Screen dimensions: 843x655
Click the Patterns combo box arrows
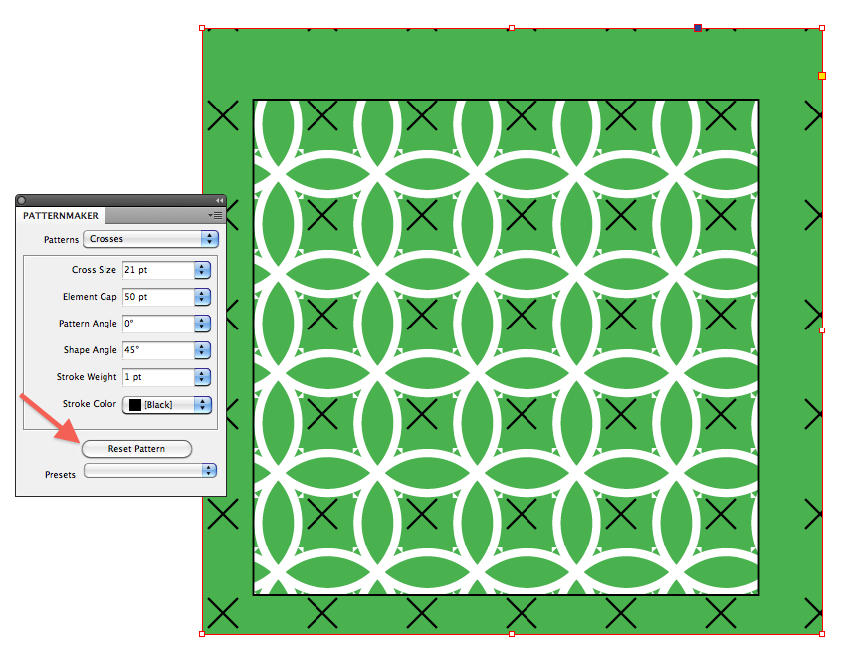[210, 239]
